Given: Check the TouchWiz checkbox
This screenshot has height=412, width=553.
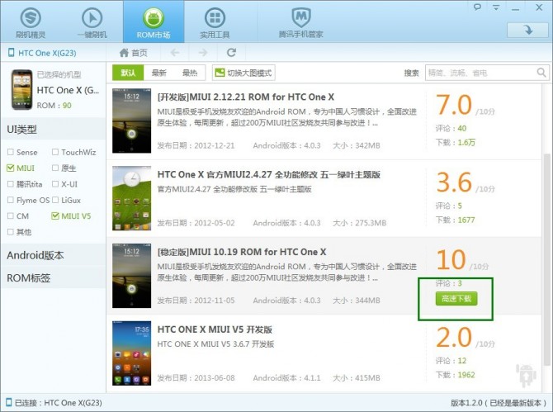Looking at the screenshot, I should (55, 152).
